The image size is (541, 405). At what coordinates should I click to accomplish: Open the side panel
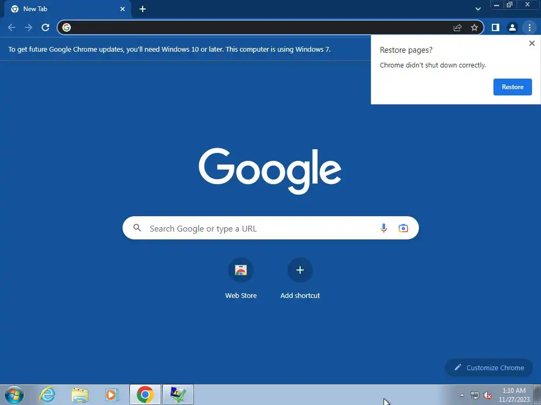pyautogui.click(x=496, y=27)
